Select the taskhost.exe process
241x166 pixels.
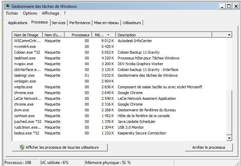[x=119, y=58]
